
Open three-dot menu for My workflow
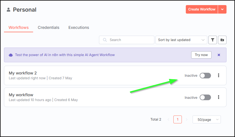pos(219,97)
